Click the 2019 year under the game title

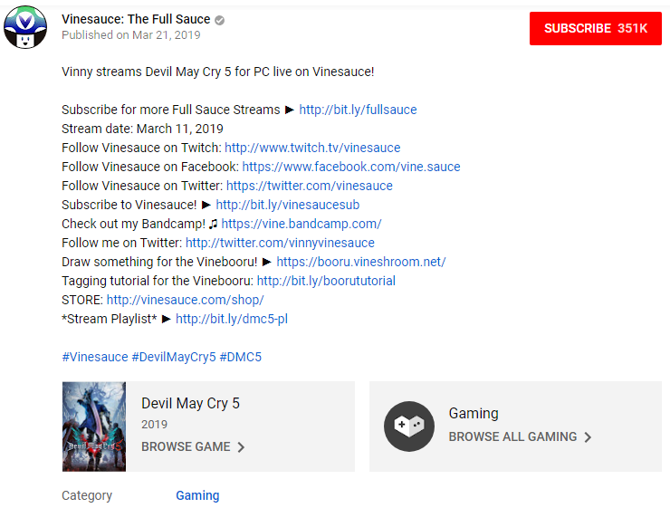[154, 425]
